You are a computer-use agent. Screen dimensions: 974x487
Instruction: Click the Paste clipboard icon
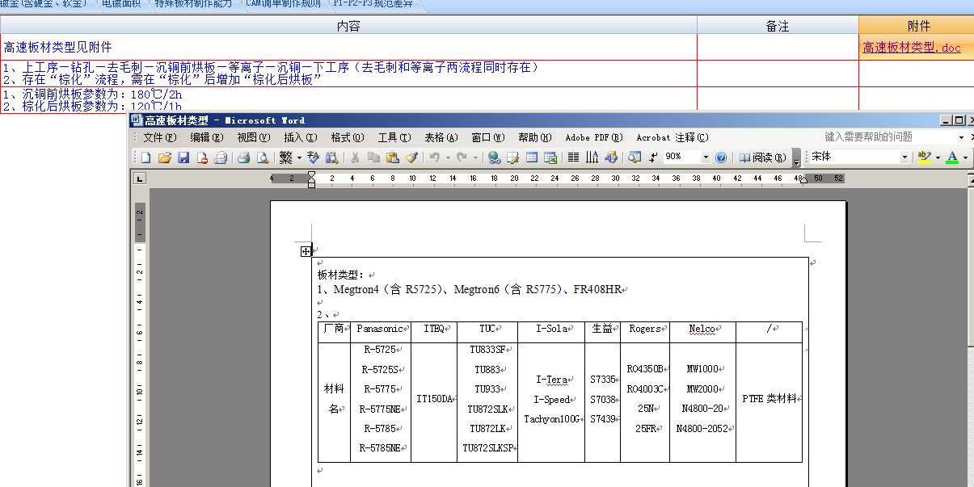[393, 157]
